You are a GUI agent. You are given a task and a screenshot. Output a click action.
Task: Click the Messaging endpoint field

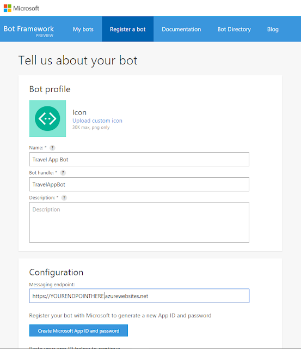point(139,296)
